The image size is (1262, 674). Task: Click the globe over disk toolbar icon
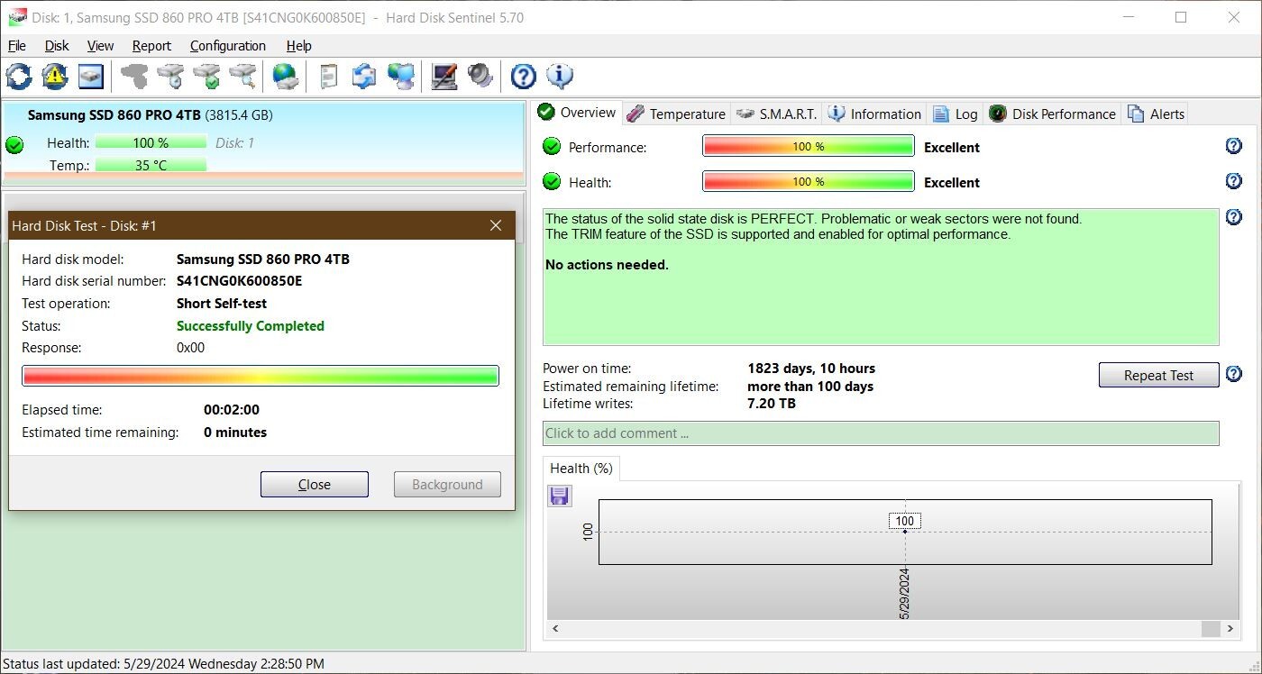click(x=286, y=77)
